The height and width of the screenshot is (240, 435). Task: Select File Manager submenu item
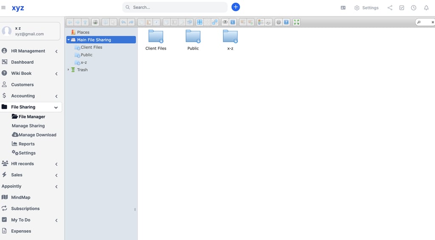point(28,117)
